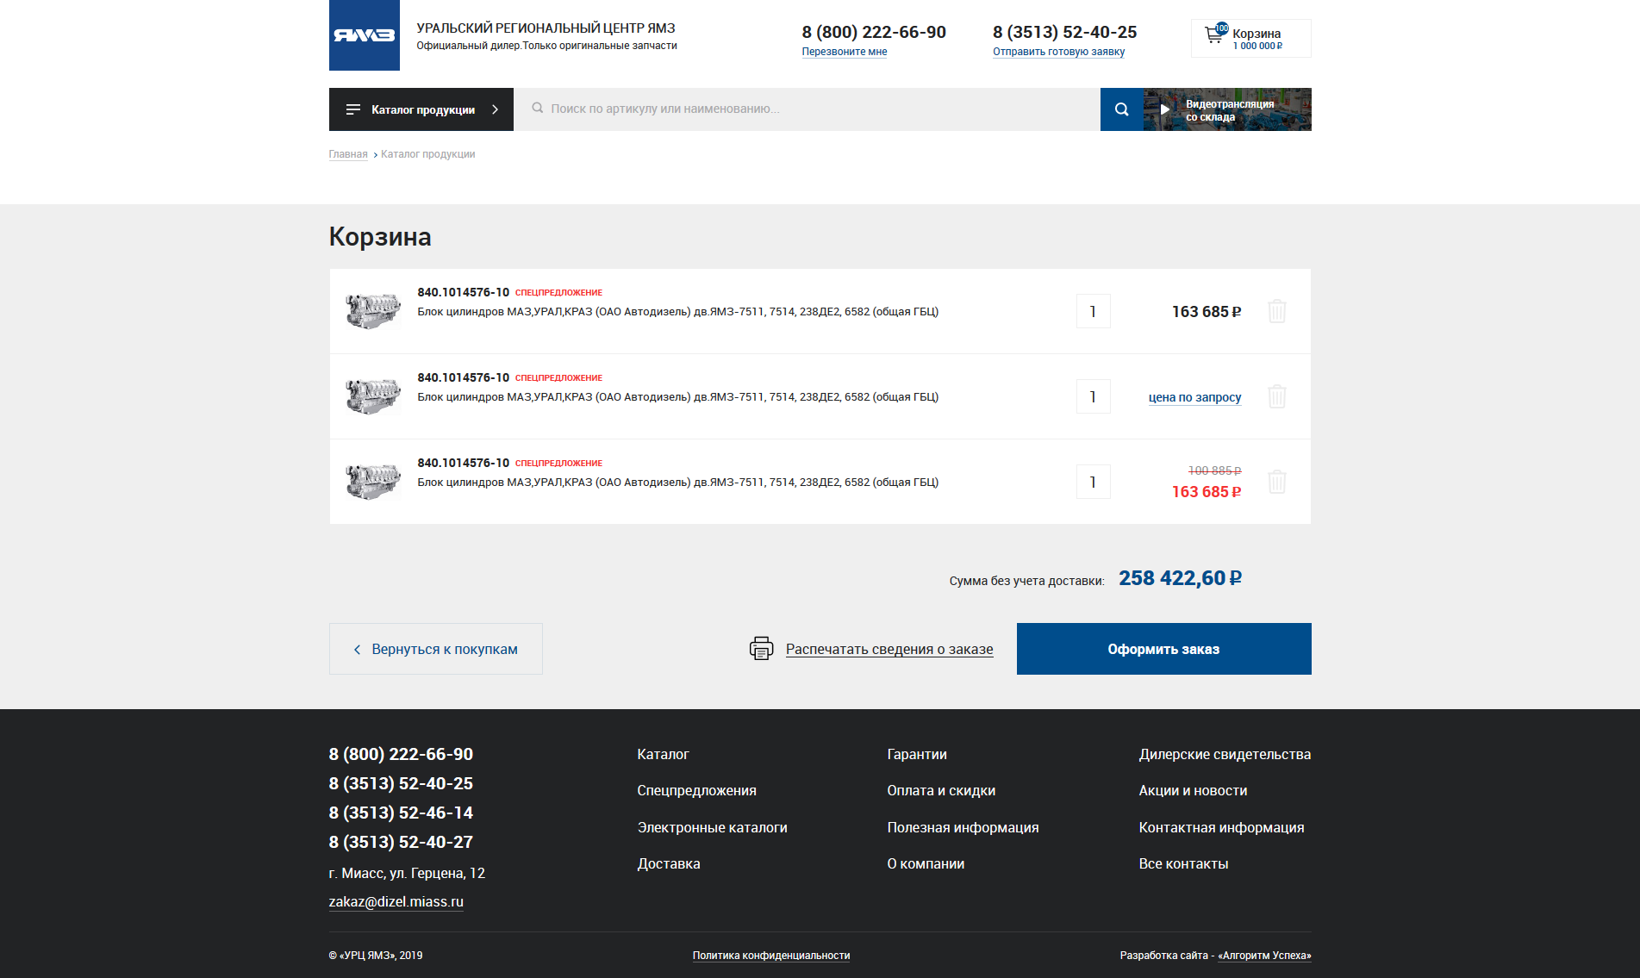This screenshot has width=1640, height=978.
Task: Open the shopping cart icon in header
Action: pyautogui.click(x=1214, y=36)
